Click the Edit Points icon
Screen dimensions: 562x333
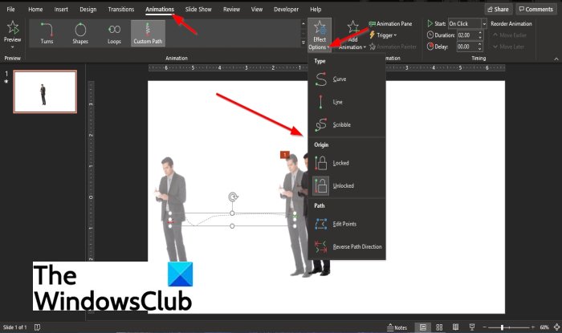coord(321,224)
